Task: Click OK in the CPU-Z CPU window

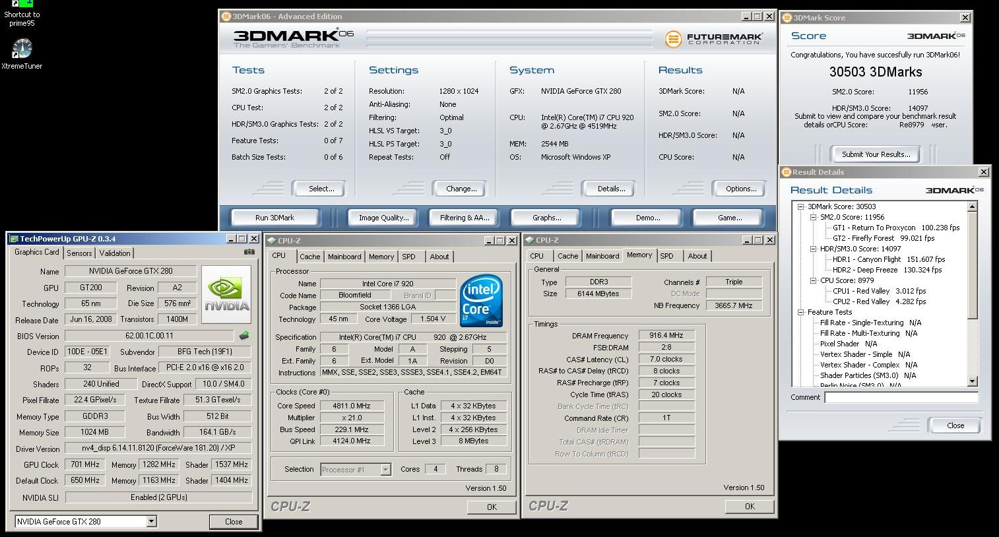Action: point(492,507)
